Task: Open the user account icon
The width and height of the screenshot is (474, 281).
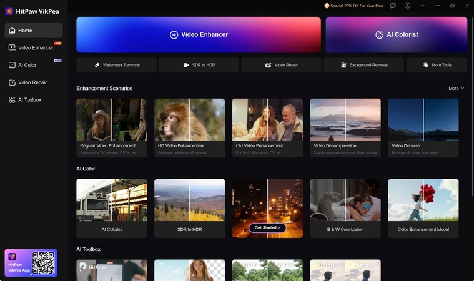Action: coord(408,6)
